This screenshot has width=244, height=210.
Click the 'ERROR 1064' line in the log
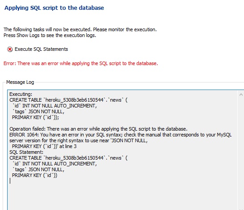coord(121,135)
